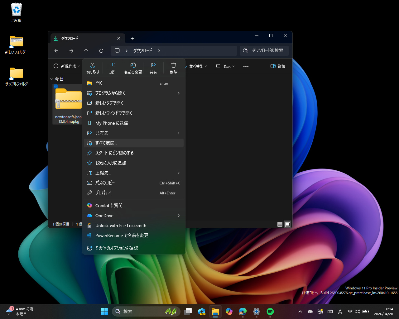Open the Copilot taskbar icon
This screenshot has height=319, width=399.
(229, 312)
